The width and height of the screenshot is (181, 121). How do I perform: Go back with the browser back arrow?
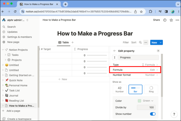click(x=3, y=11)
